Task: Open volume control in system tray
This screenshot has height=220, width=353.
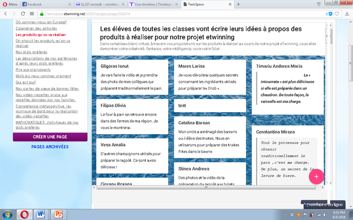Action: 325,215
